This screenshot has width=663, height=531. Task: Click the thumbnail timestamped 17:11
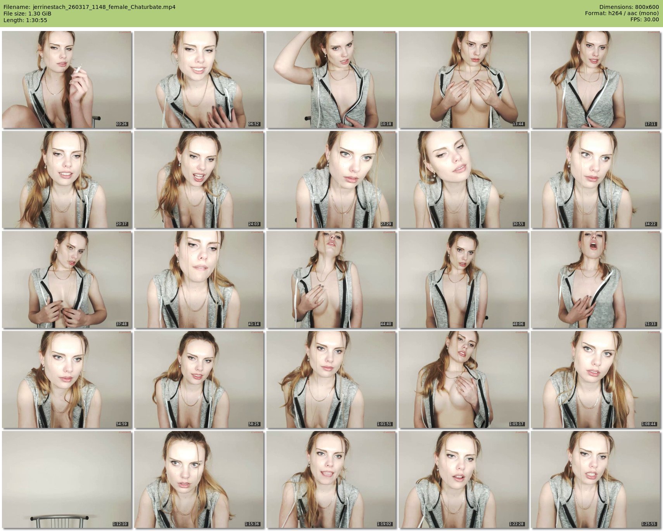596,79
